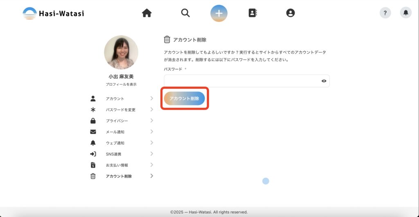Go to the home icon
This screenshot has width=419, height=217.
click(147, 13)
